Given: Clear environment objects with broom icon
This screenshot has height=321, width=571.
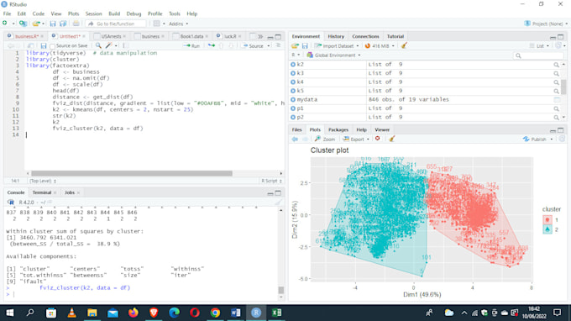Looking at the screenshot, I should coord(404,45).
